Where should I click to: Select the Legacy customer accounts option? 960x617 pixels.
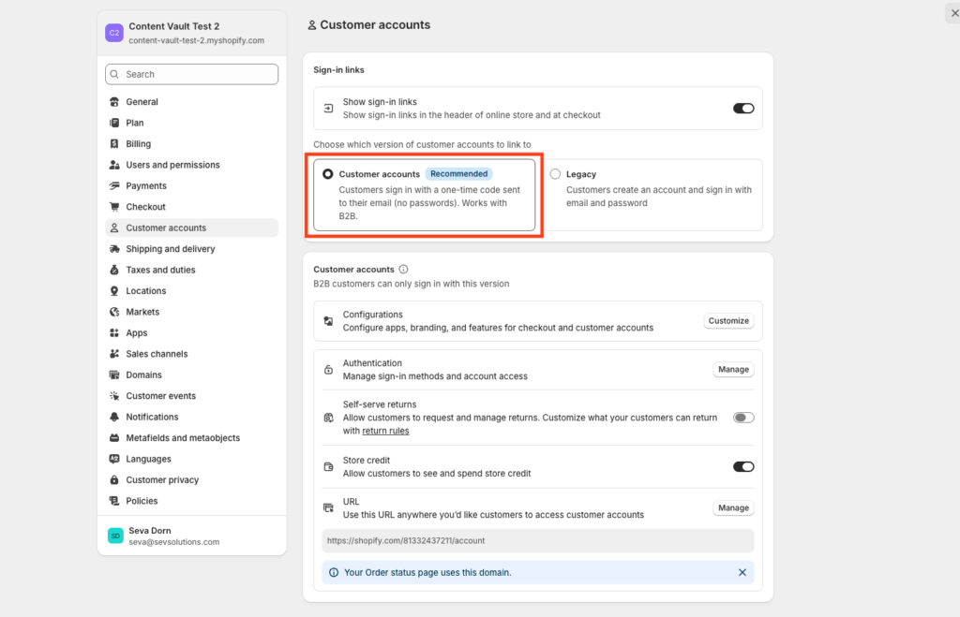(x=556, y=174)
